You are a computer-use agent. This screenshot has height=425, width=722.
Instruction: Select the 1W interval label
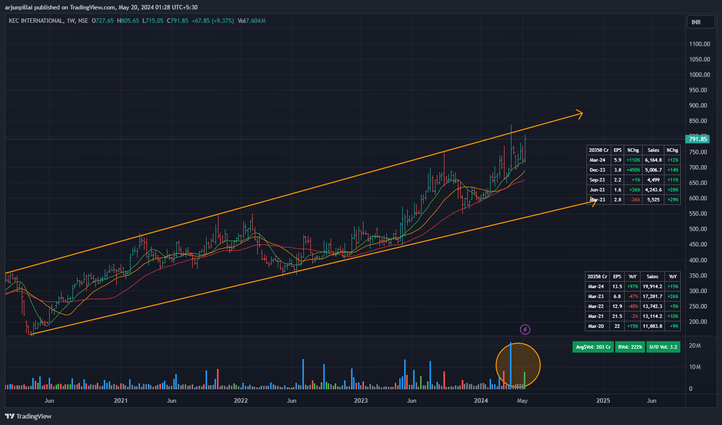pyautogui.click(x=71, y=21)
